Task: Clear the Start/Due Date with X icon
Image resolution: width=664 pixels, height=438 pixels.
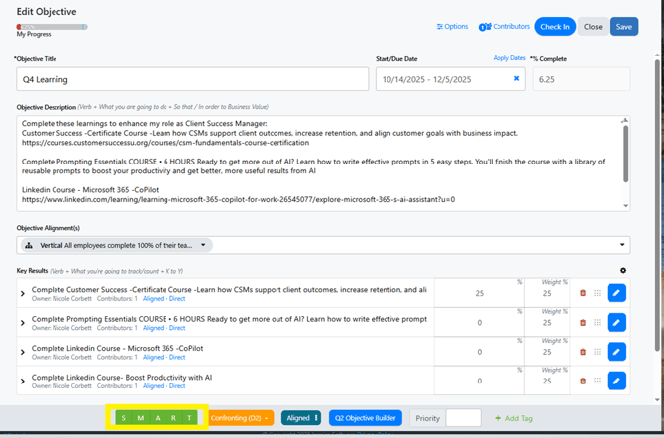Action: tap(516, 79)
